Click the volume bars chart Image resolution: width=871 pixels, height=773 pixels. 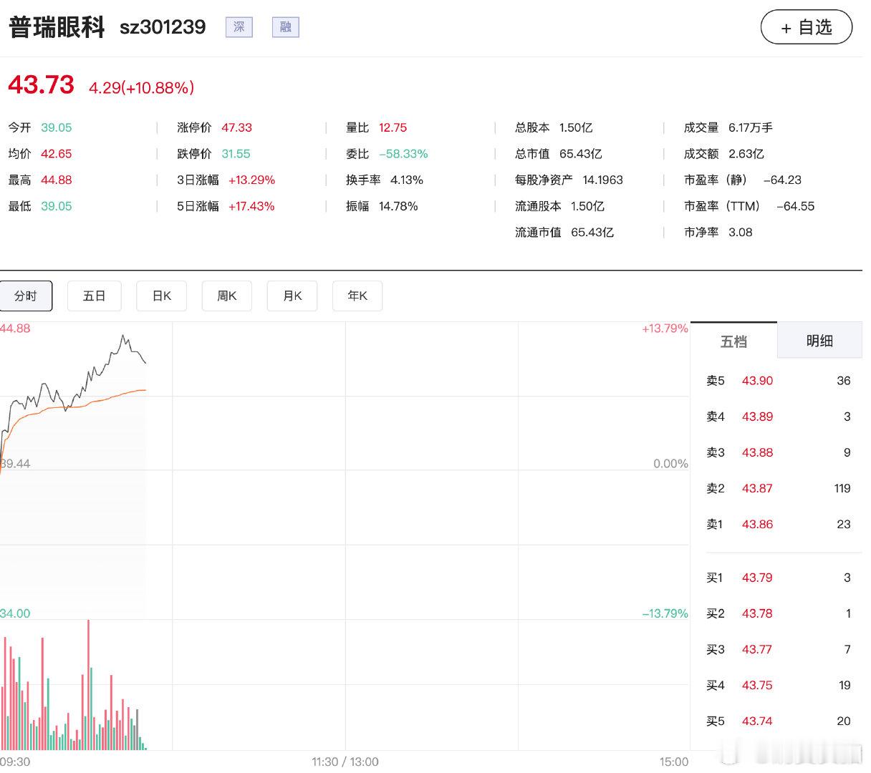pos(344,684)
